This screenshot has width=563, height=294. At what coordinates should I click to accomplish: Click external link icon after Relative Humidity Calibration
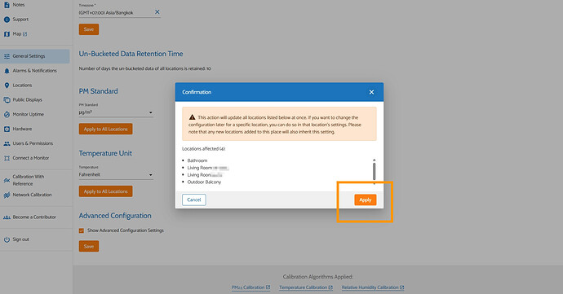point(402,287)
